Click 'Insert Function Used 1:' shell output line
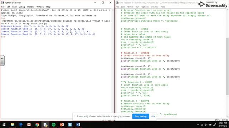The width and height of the screenshot is (229, 128). [43, 29]
